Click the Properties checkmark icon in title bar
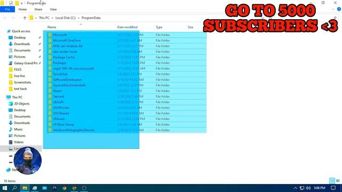 (11, 3)
